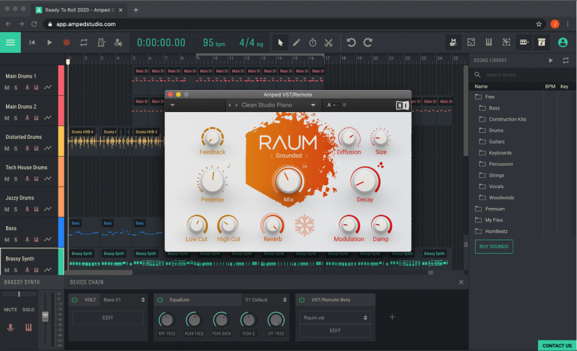The height and width of the screenshot is (351, 577).
Task: Click the red record button
Action: (66, 43)
